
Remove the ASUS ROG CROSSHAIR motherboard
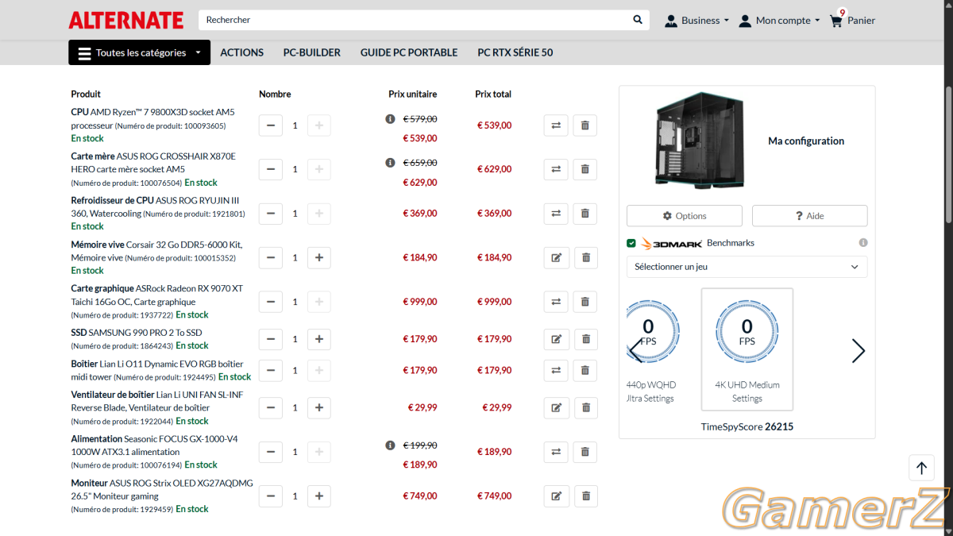(585, 169)
